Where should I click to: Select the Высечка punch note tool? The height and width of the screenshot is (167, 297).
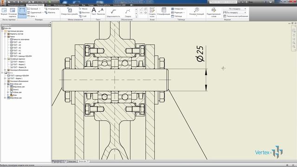(x=84, y=13)
